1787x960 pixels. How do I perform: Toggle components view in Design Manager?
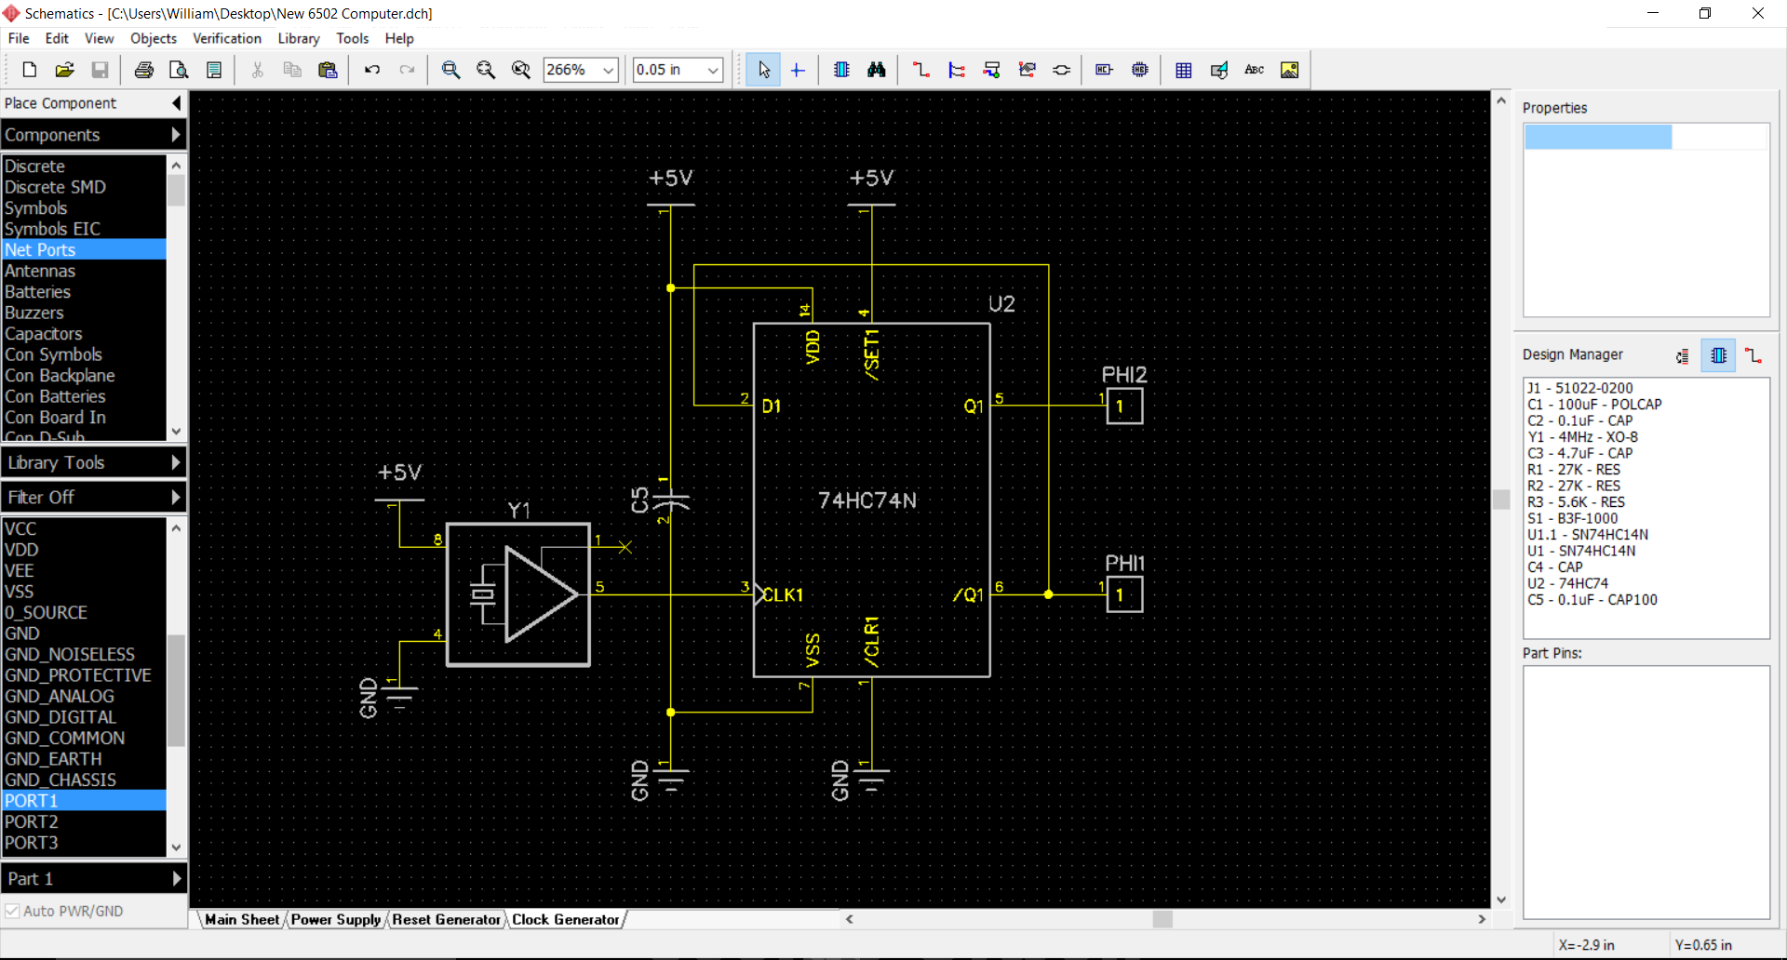(1718, 355)
